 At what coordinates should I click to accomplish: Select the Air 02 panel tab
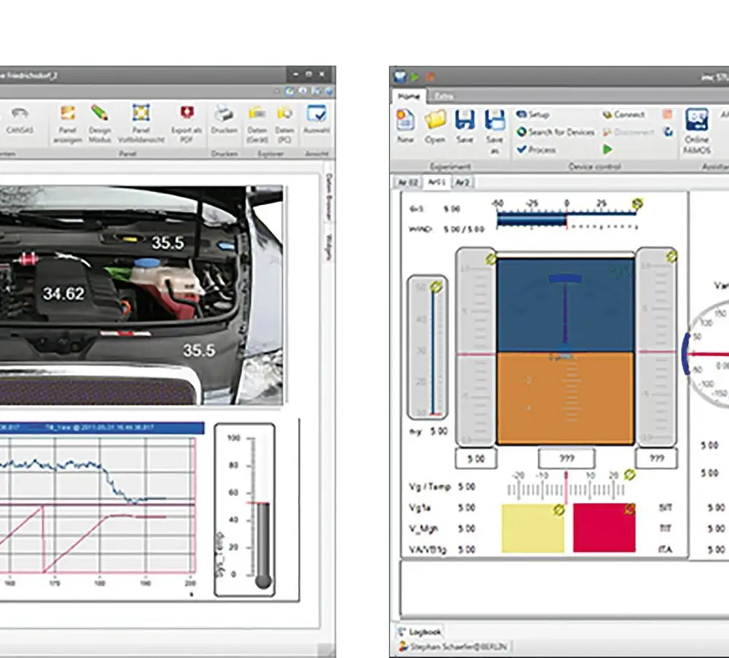tap(409, 182)
